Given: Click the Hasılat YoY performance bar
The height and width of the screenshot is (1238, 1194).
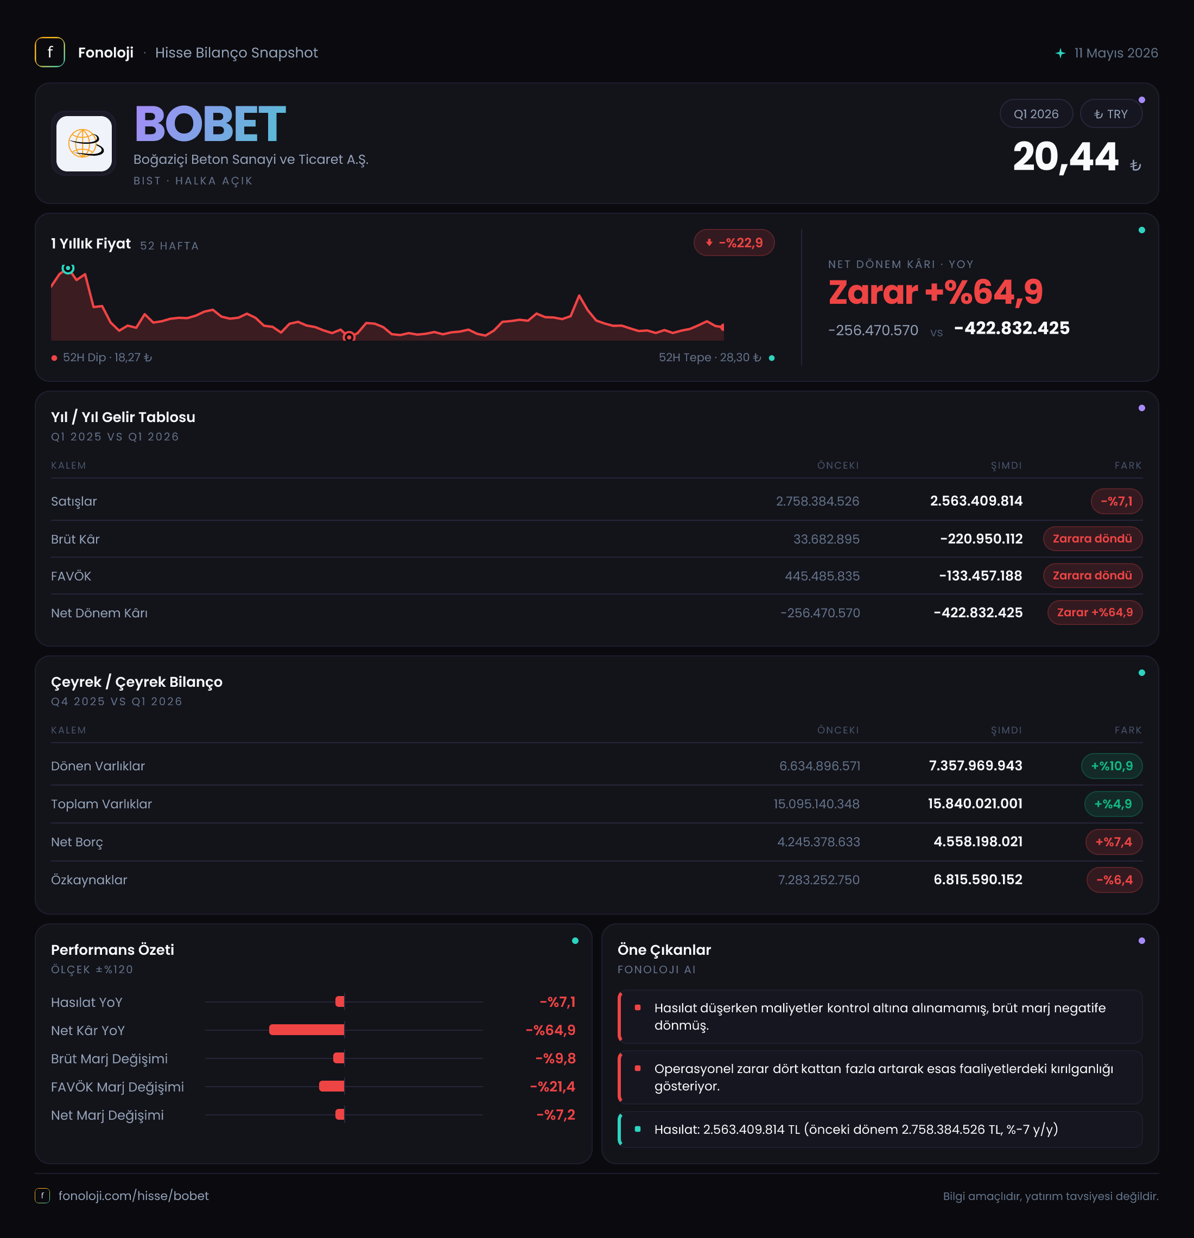Looking at the screenshot, I should pyautogui.click(x=340, y=1001).
